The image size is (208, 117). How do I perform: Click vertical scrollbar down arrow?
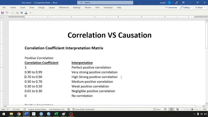pyautogui.click(x=207, y=103)
